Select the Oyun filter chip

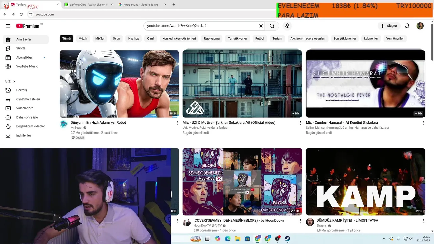pyautogui.click(x=116, y=38)
